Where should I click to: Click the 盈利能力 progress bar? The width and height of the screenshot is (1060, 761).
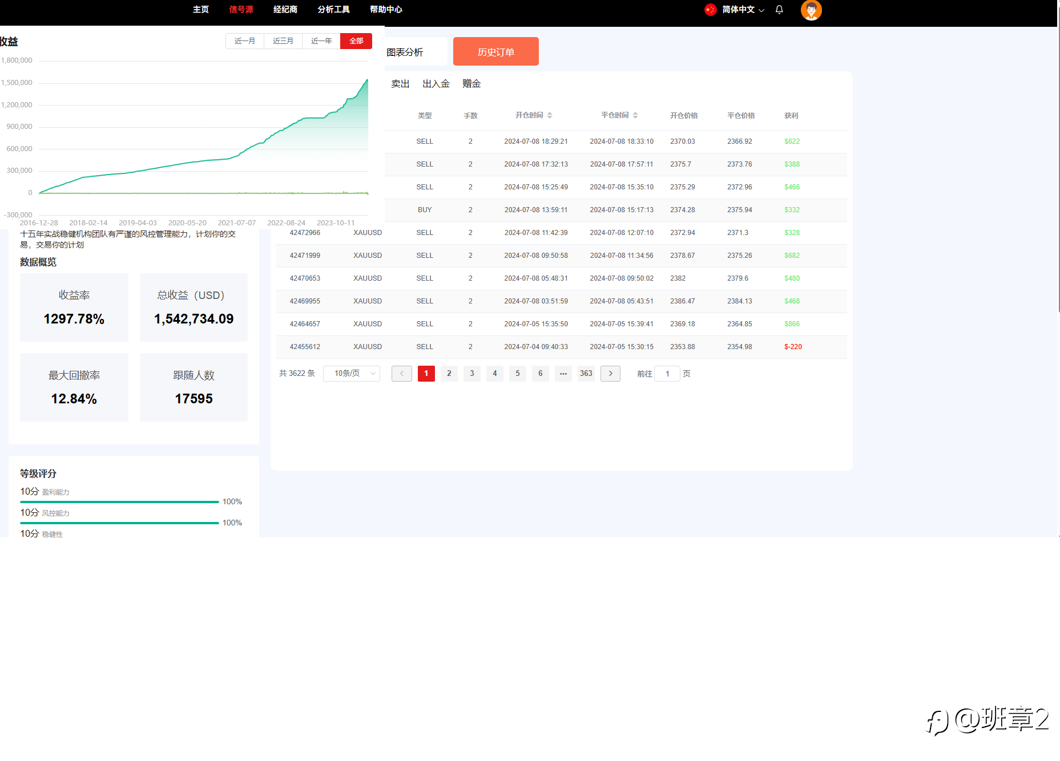[119, 502]
